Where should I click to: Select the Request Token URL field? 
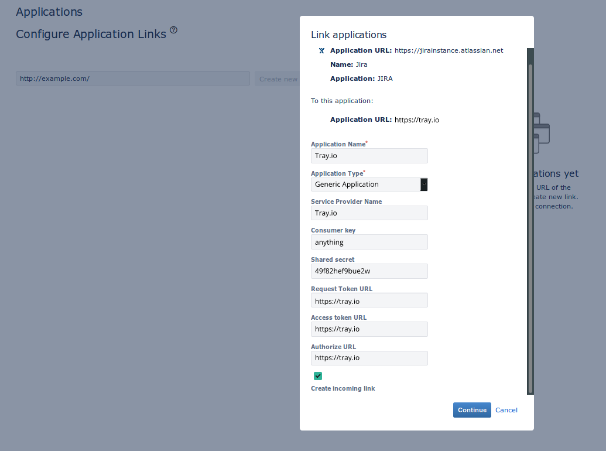point(369,300)
